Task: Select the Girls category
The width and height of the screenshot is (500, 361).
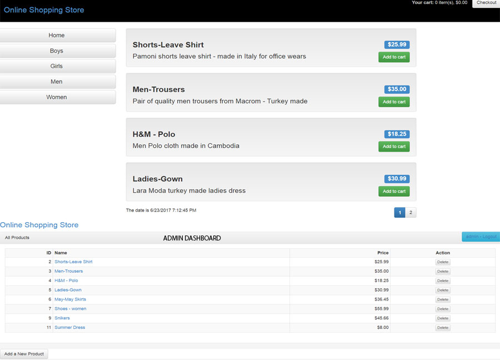Action: tap(57, 66)
